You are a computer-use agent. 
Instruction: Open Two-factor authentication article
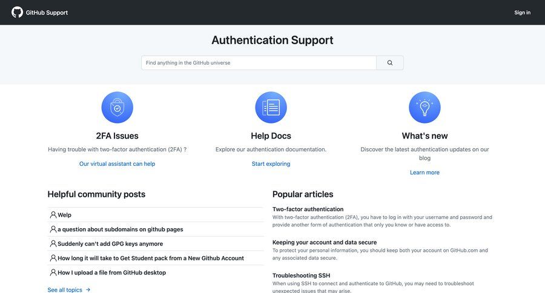pos(308,209)
